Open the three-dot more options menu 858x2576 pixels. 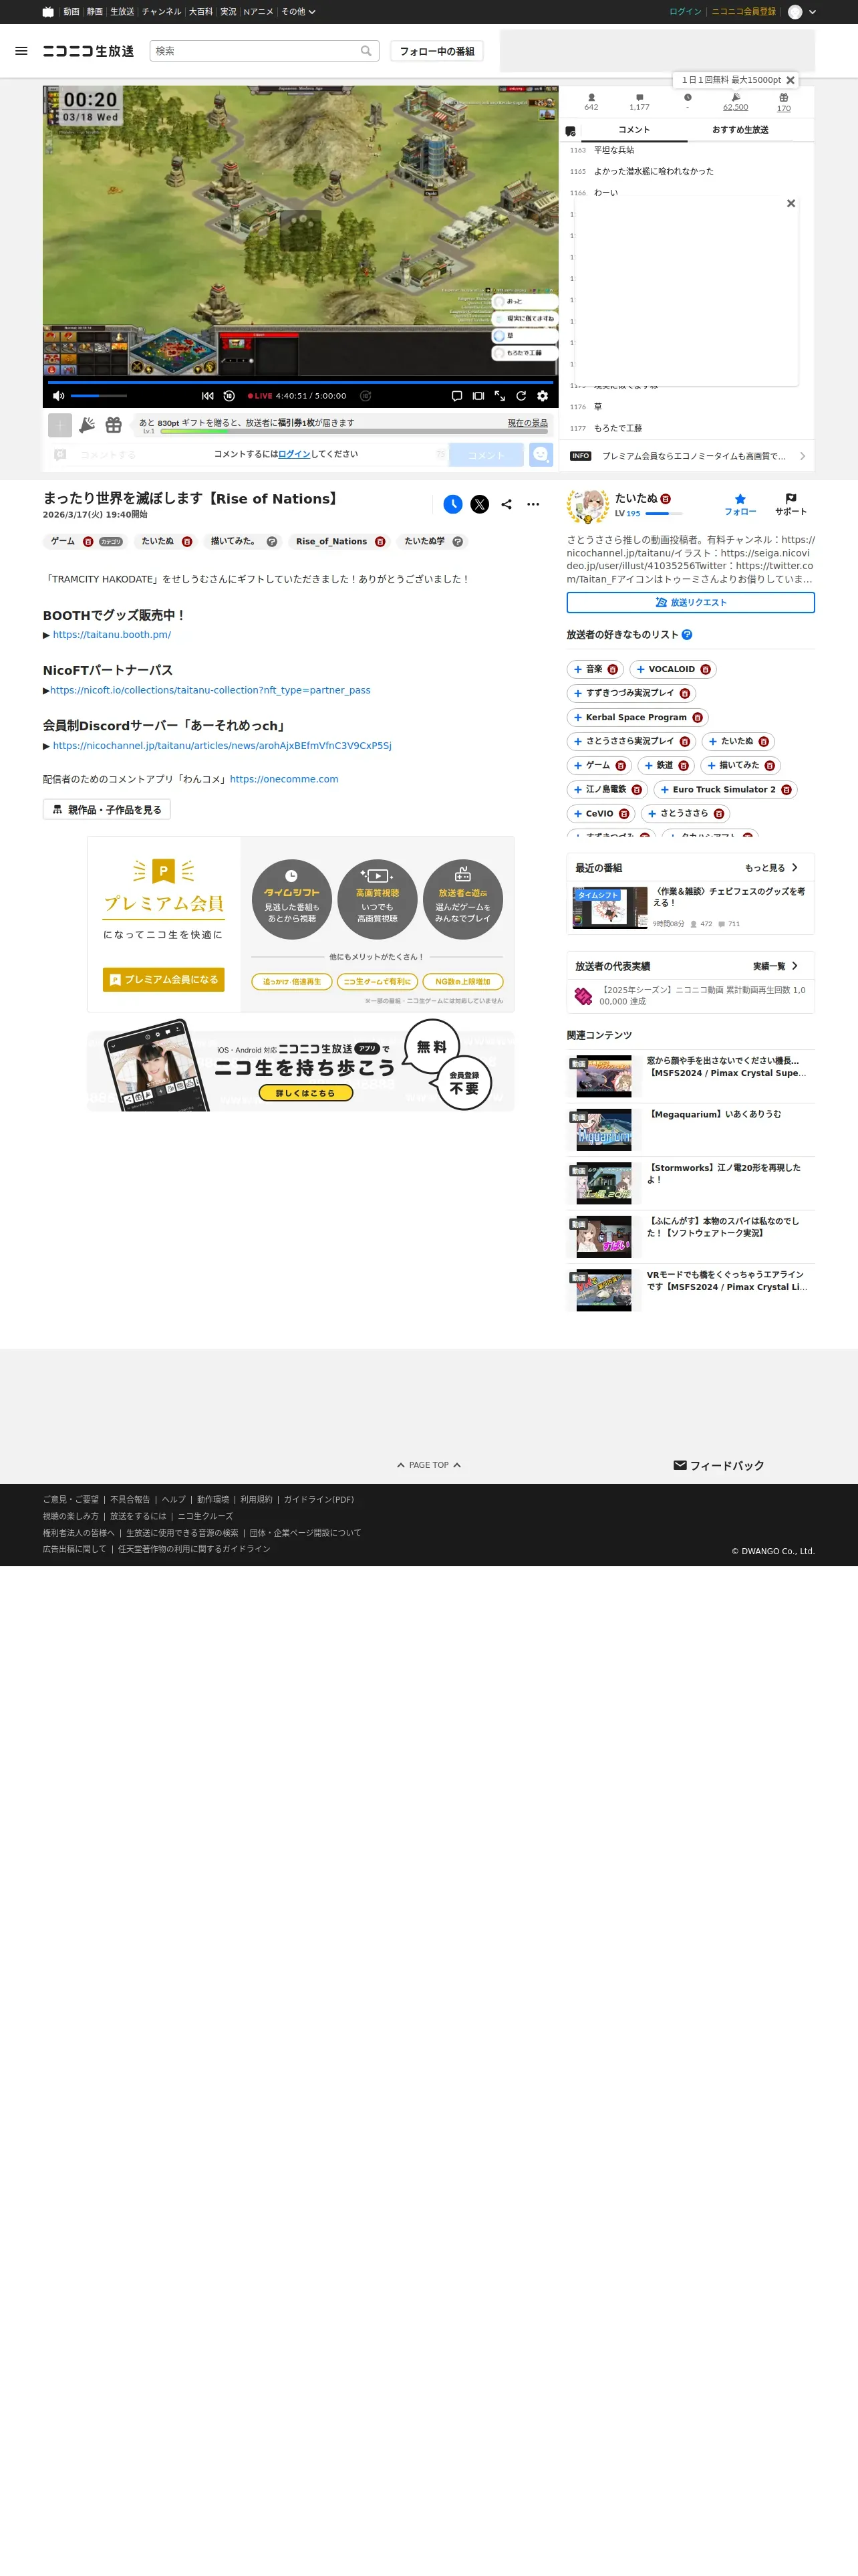point(533,504)
